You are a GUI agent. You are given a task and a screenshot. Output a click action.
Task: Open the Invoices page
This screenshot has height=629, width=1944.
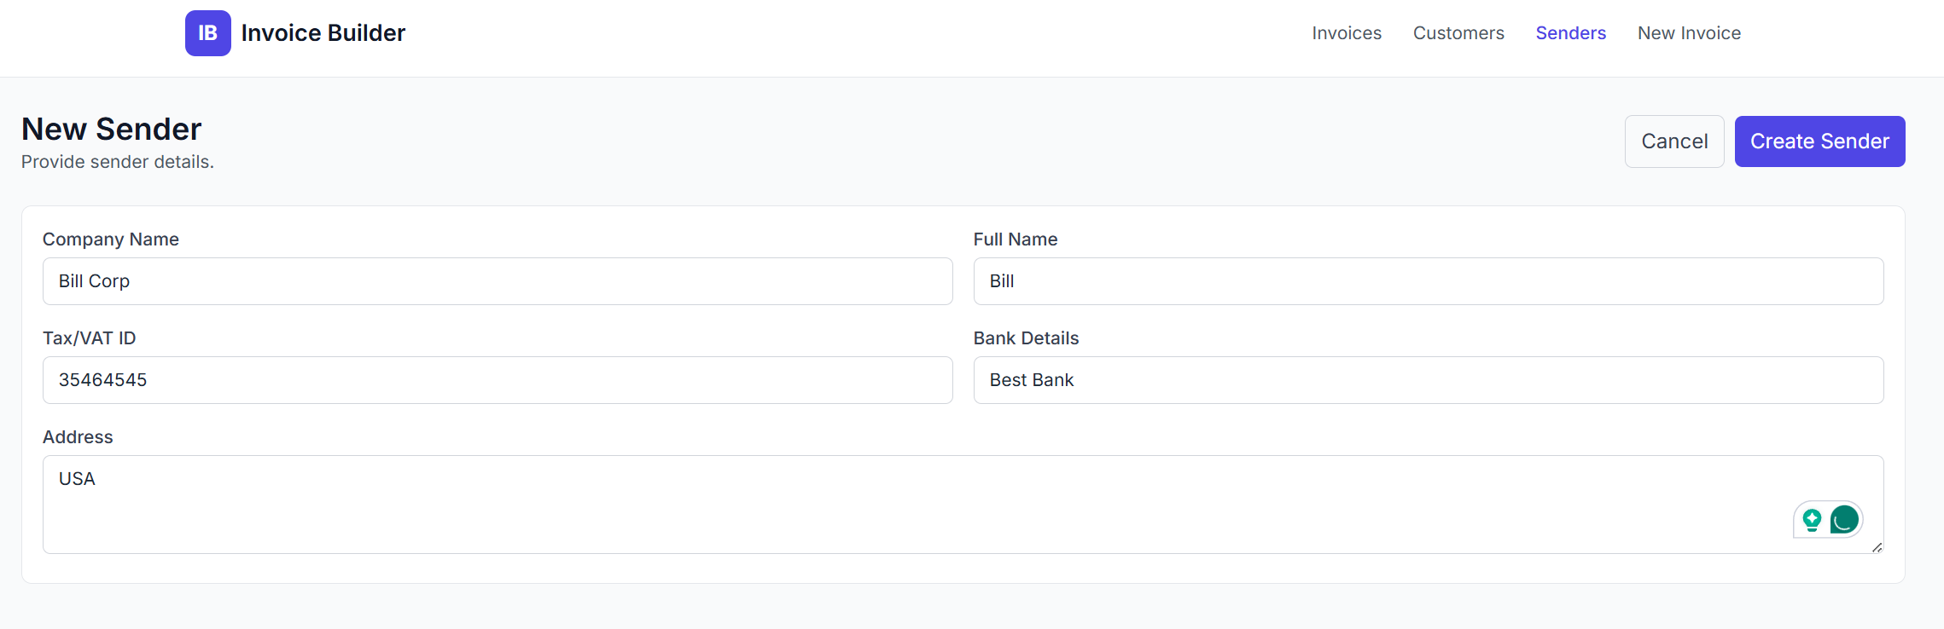tap(1346, 33)
